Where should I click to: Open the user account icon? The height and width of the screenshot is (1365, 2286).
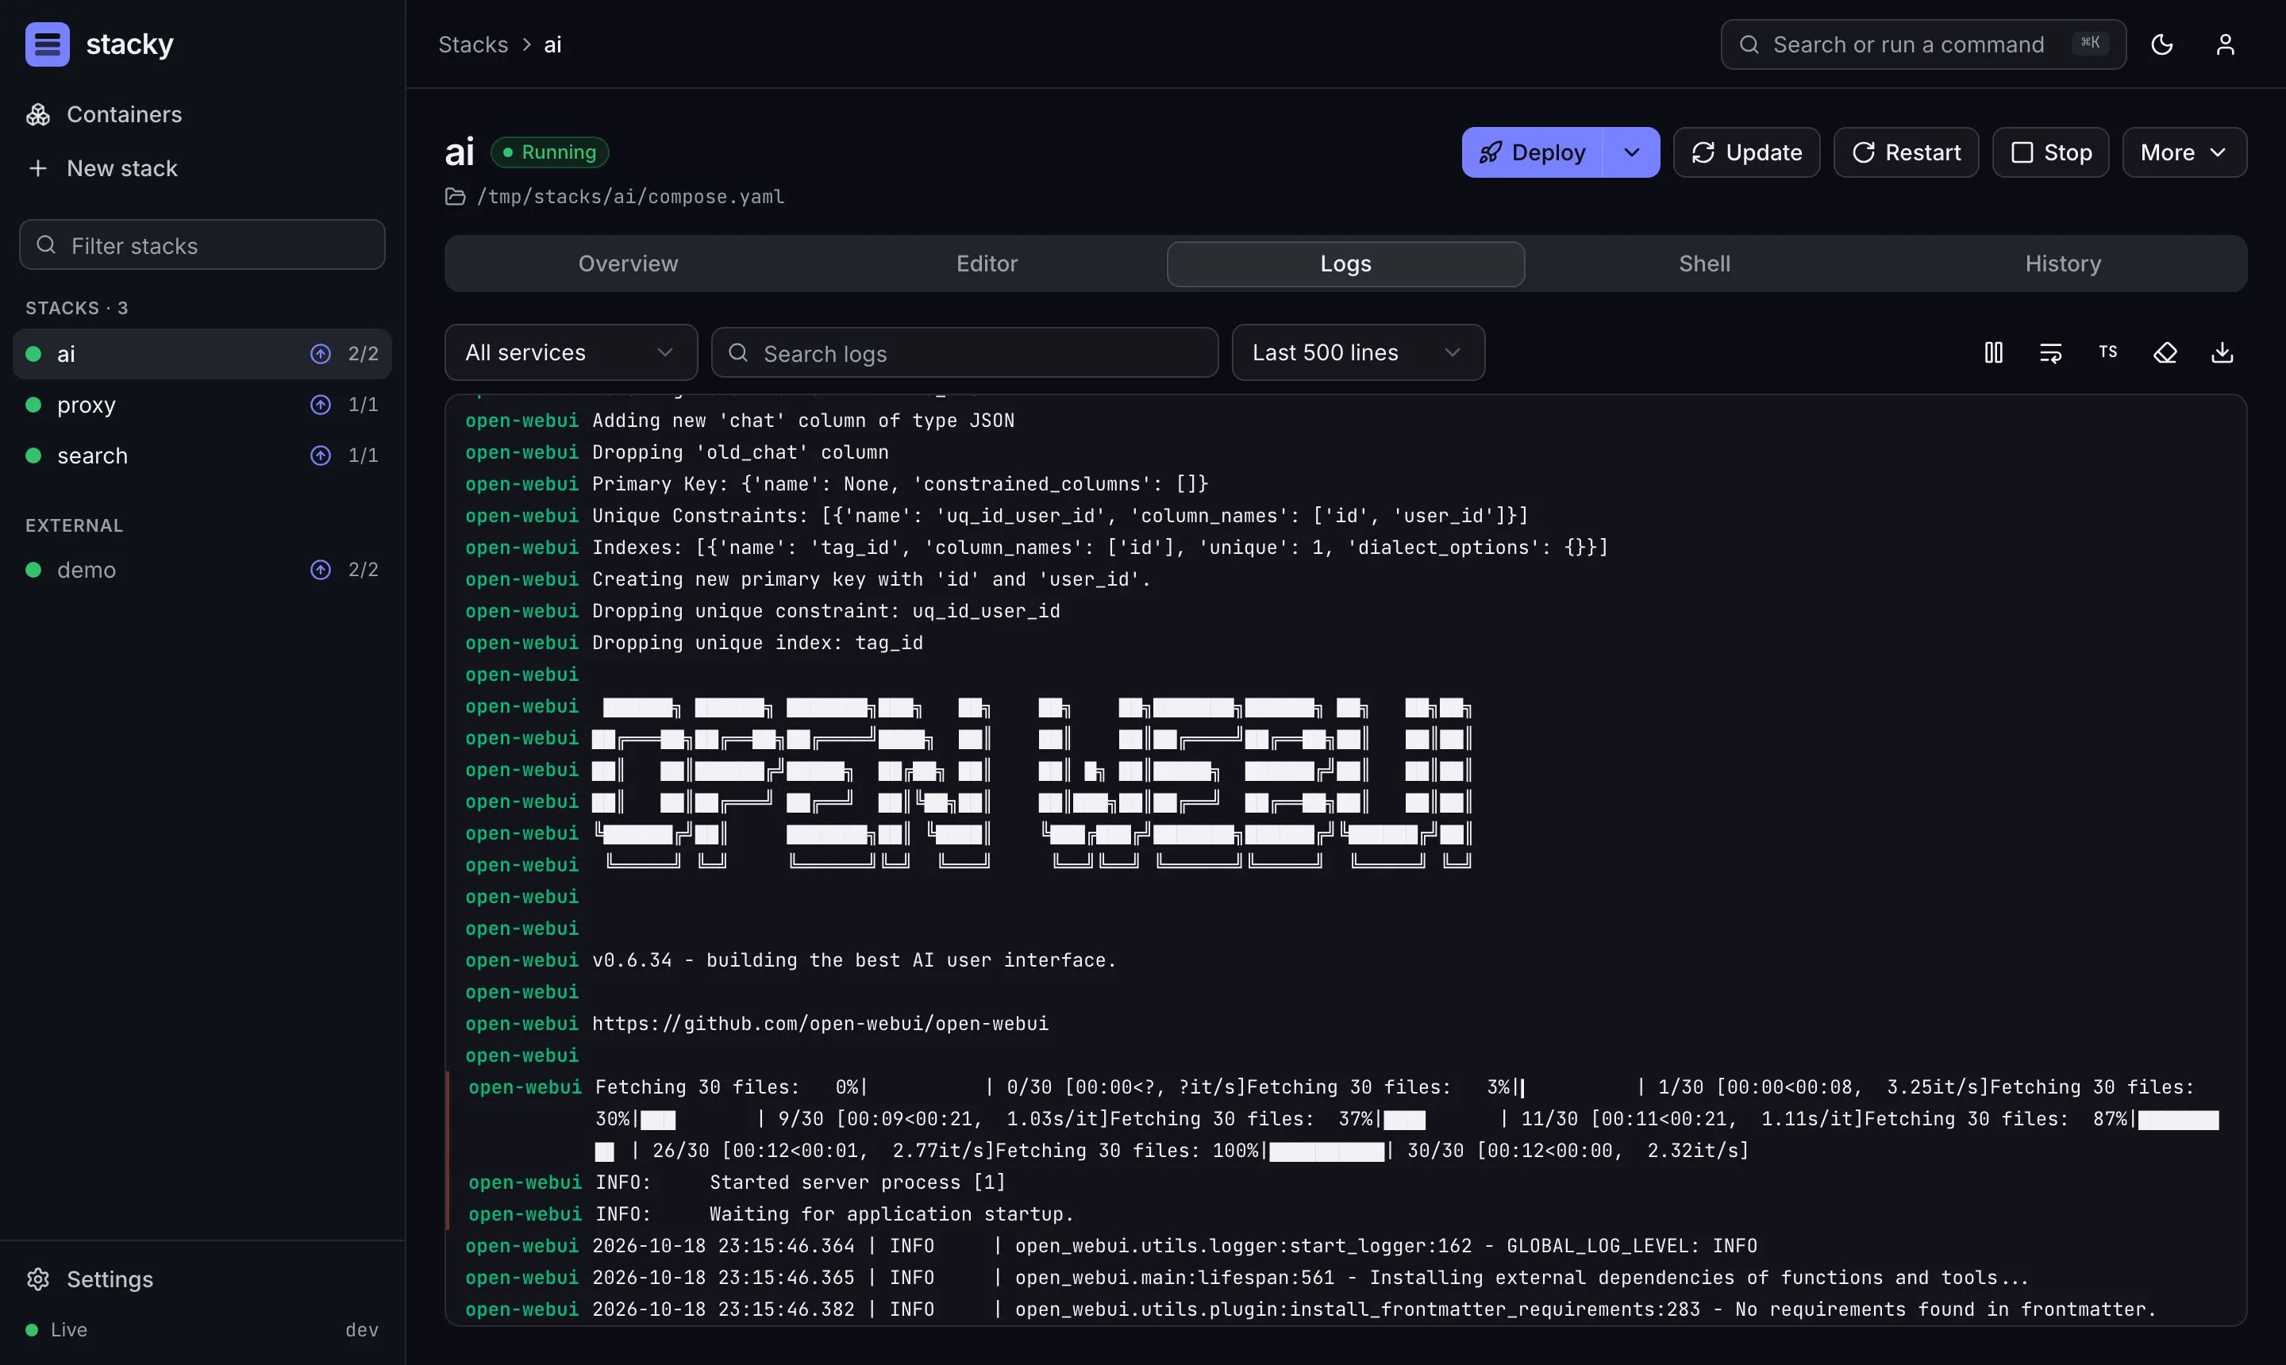coord(2226,44)
